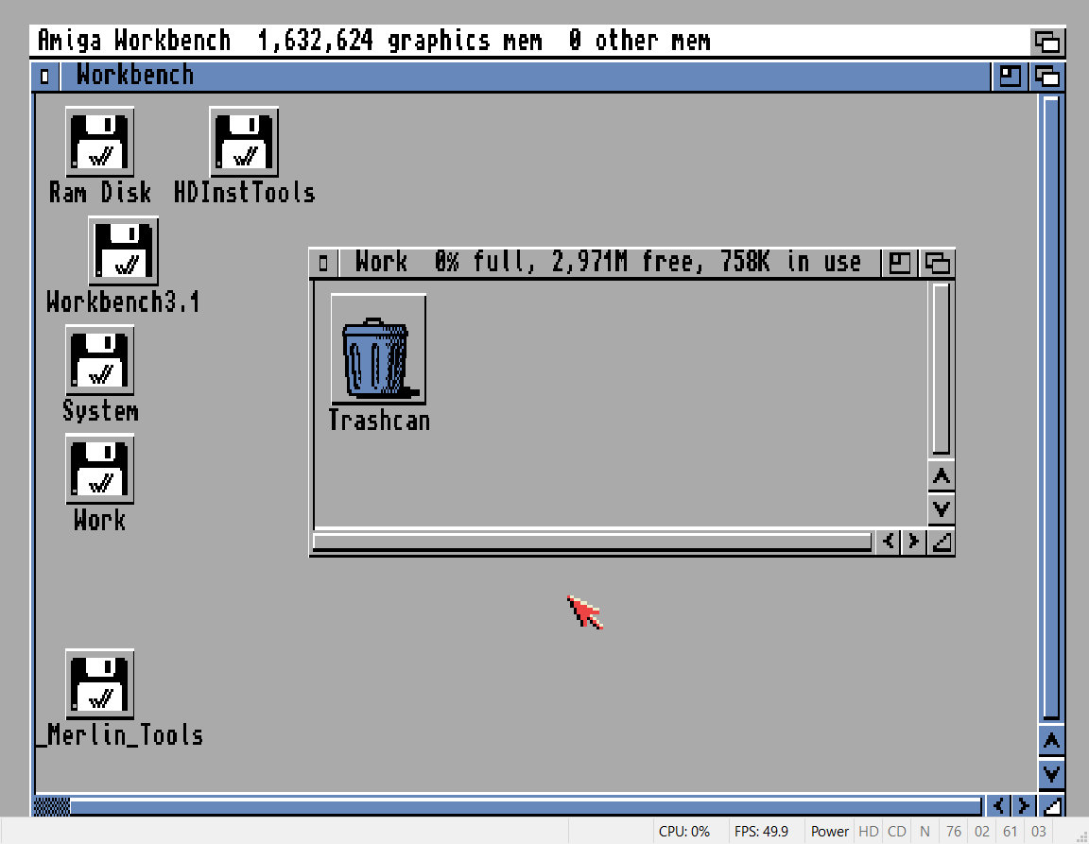Click the CD indicator in the status bar
The width and height of the screenshot is (1089, 844).
[x=896, y=832]
